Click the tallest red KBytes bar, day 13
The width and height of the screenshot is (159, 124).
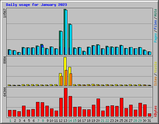[66, 102]
